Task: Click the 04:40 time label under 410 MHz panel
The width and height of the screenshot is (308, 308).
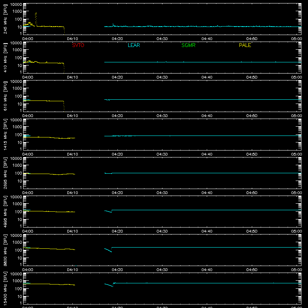Action: 207,77
